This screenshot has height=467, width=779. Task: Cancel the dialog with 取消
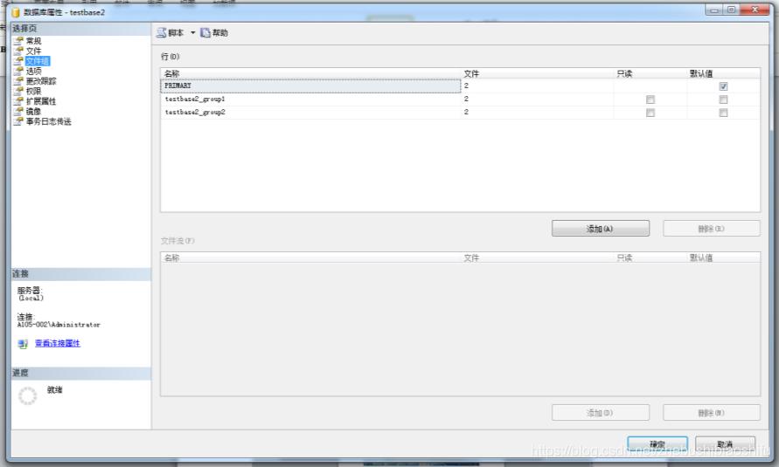(725, 443)
